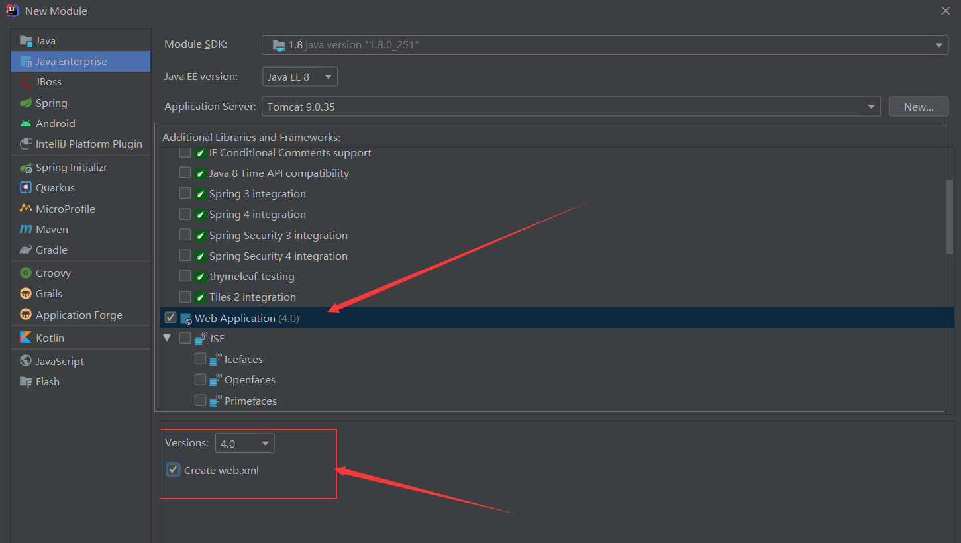Click the Java Enterprise icon
Viewport: 961px width, 543px height.
pos(26,62)
